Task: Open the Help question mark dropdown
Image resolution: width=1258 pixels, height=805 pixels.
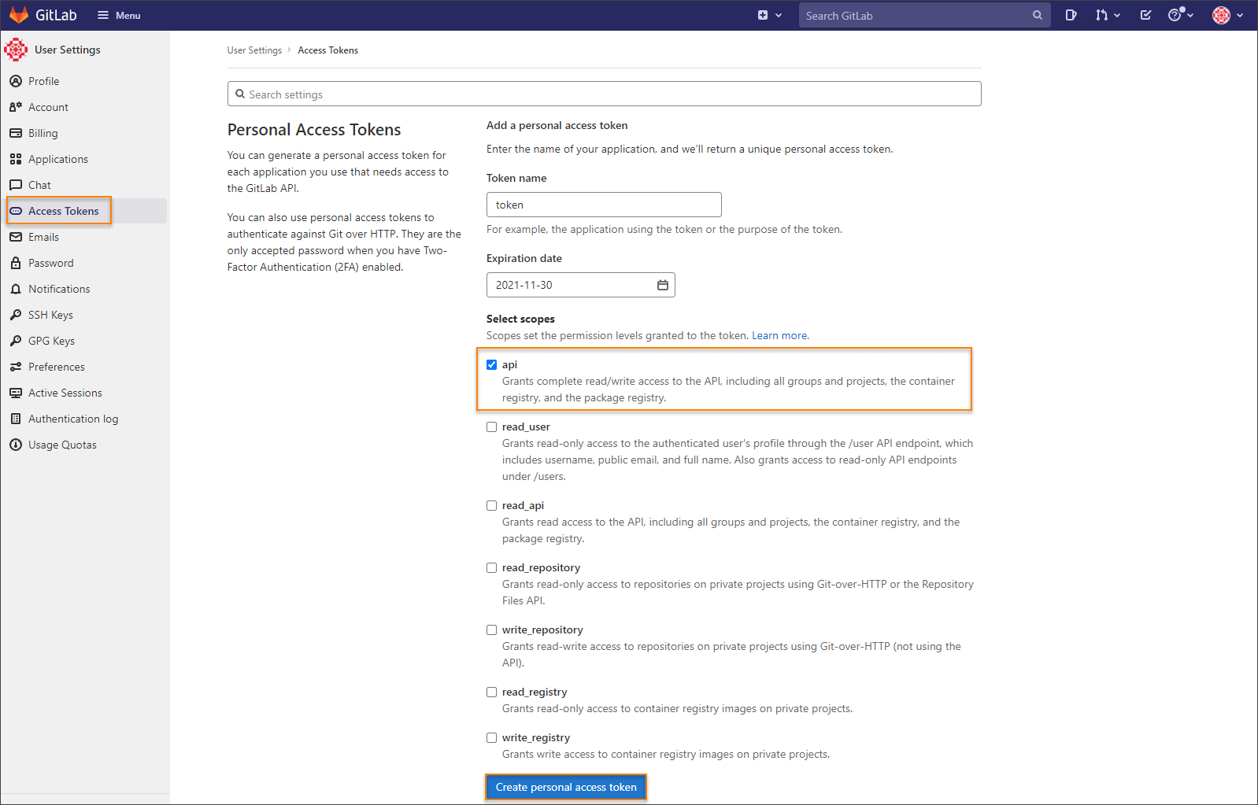Action: point(1180,15)
